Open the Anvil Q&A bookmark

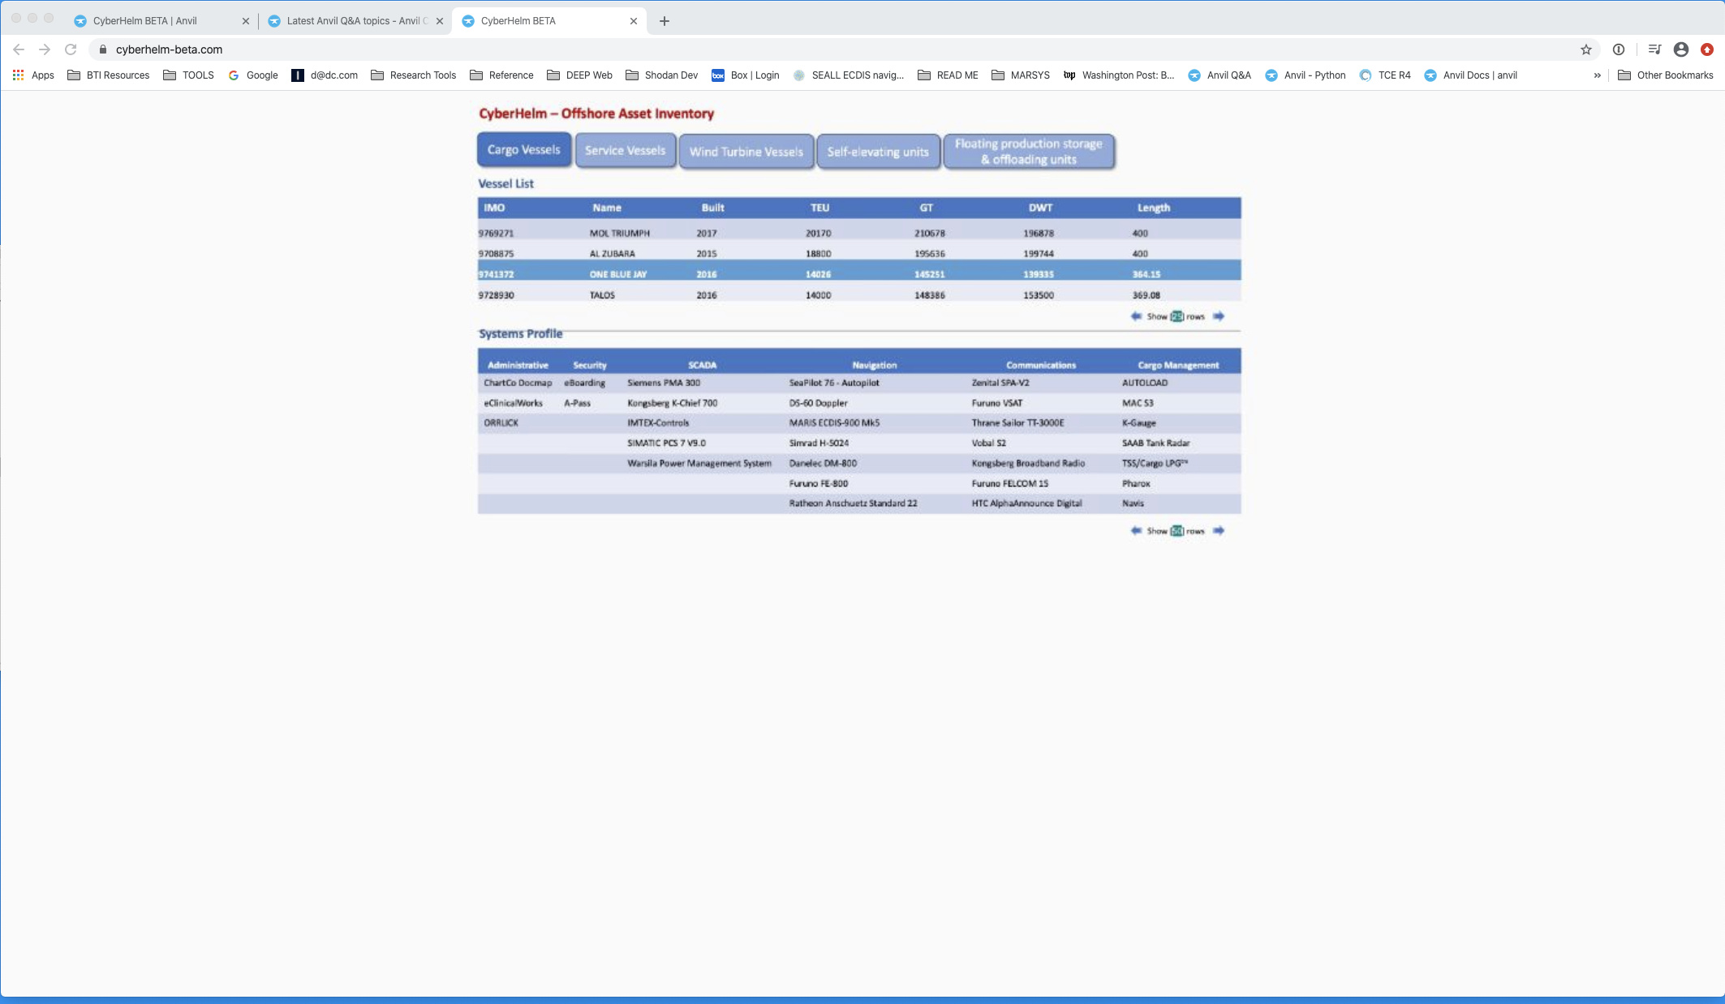[x=1220, y=75]
